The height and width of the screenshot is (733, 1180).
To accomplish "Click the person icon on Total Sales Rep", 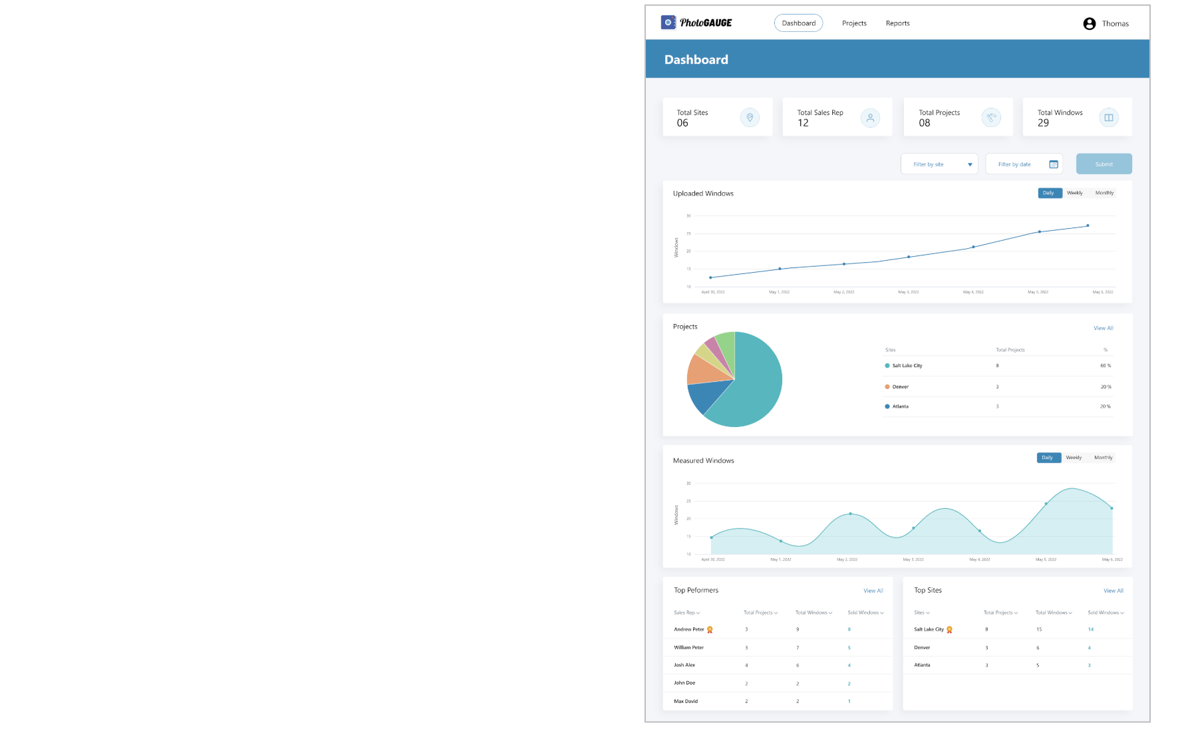I will pyautogui.click(x=870, y=118).
